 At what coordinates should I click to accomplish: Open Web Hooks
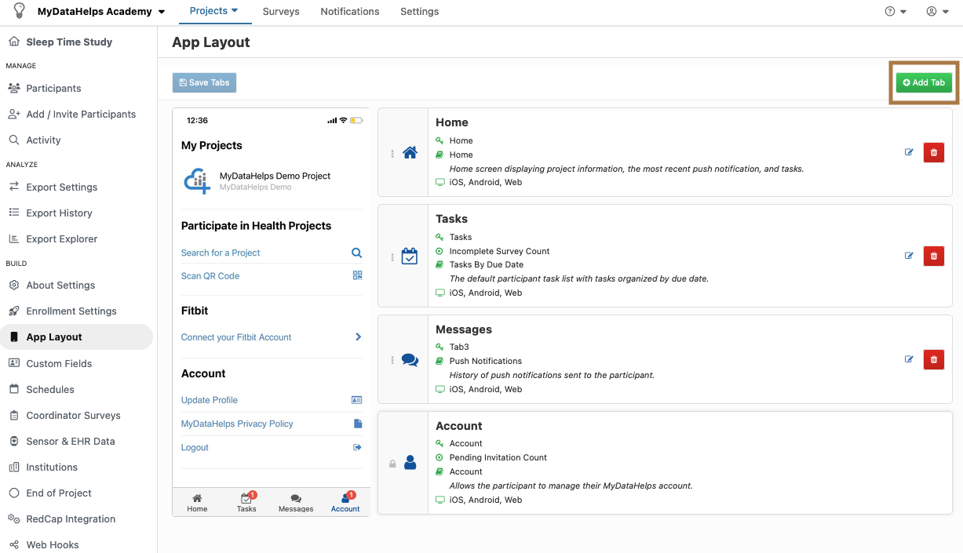click(53, 544)
